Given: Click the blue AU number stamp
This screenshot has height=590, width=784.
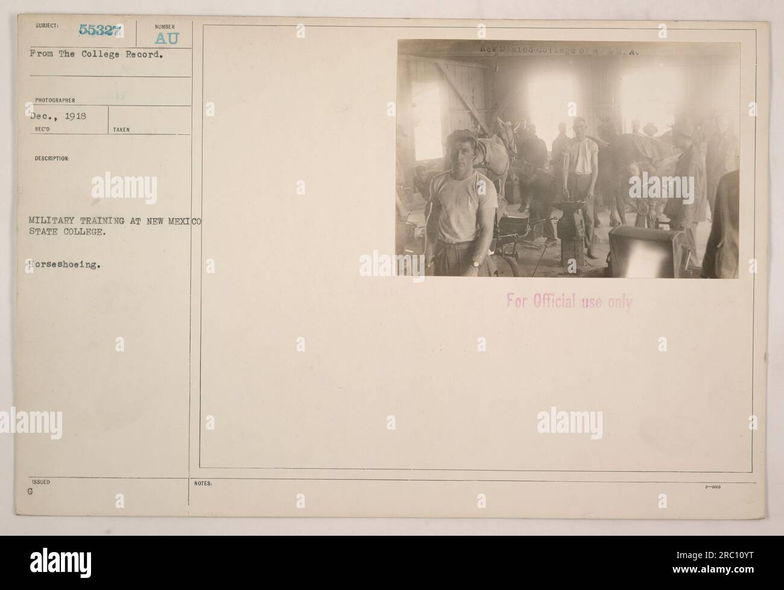Looking at the screenshot, I should point(165,39).
